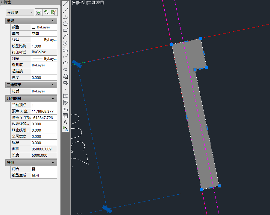The image size is (270, 215).
Task: Edit the 起始线段 width value
Action: coord(44,124)
